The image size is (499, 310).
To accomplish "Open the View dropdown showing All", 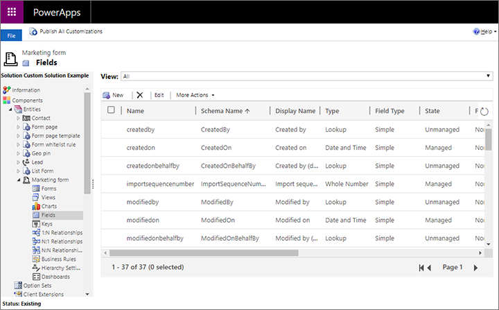I will point(307,76).
